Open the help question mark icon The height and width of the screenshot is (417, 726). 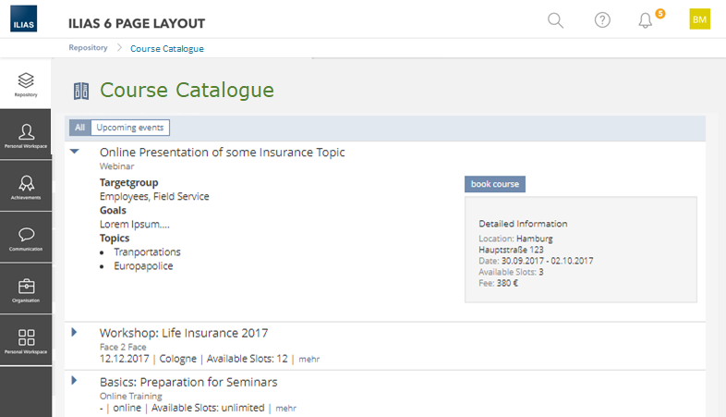(602, 20)
